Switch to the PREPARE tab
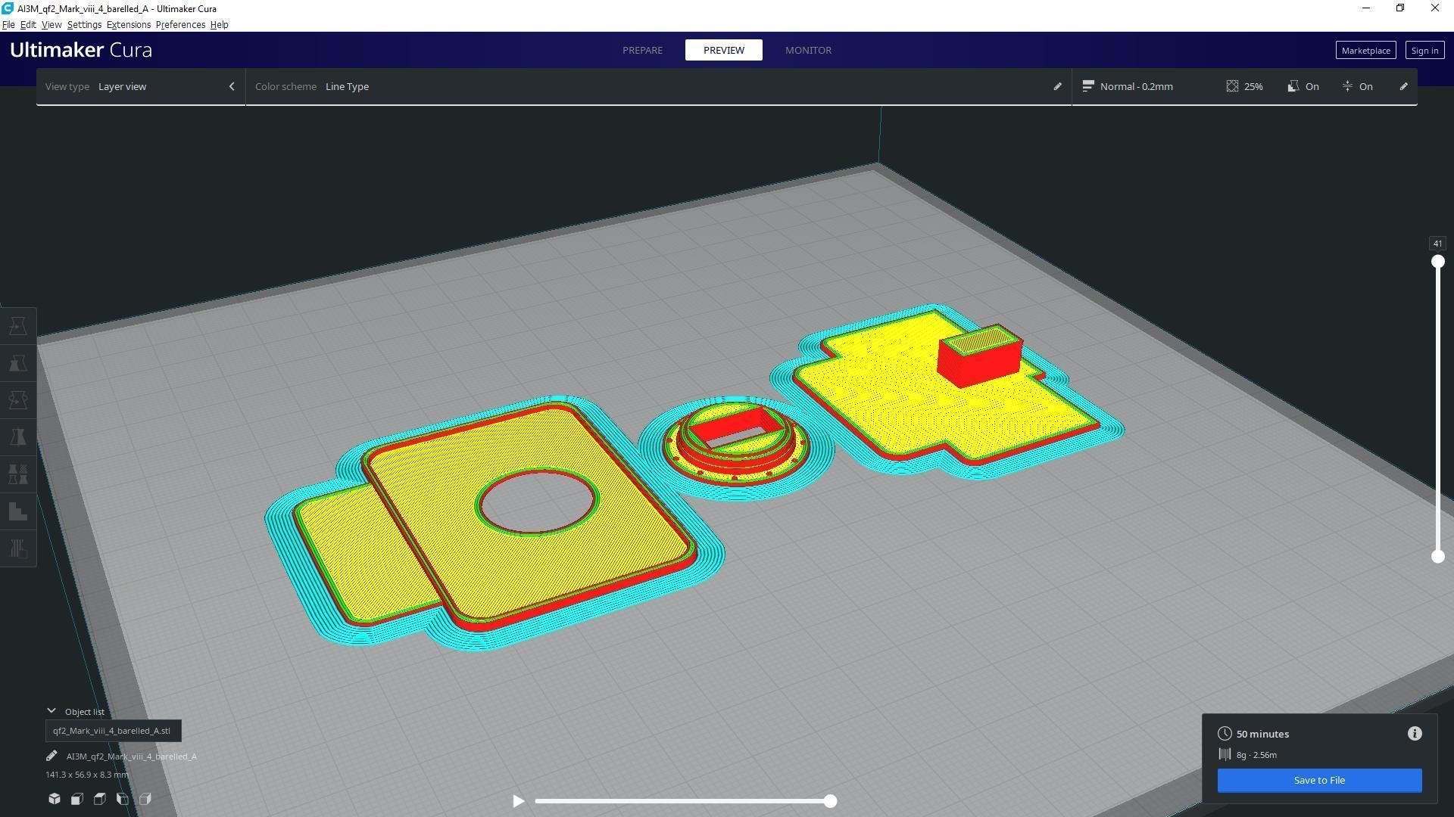 tap(642, 50)
